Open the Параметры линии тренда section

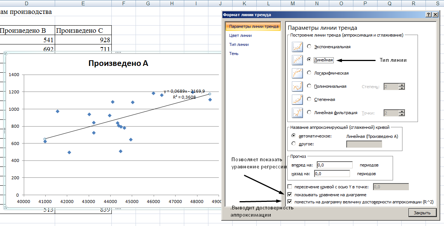(253, 26)
